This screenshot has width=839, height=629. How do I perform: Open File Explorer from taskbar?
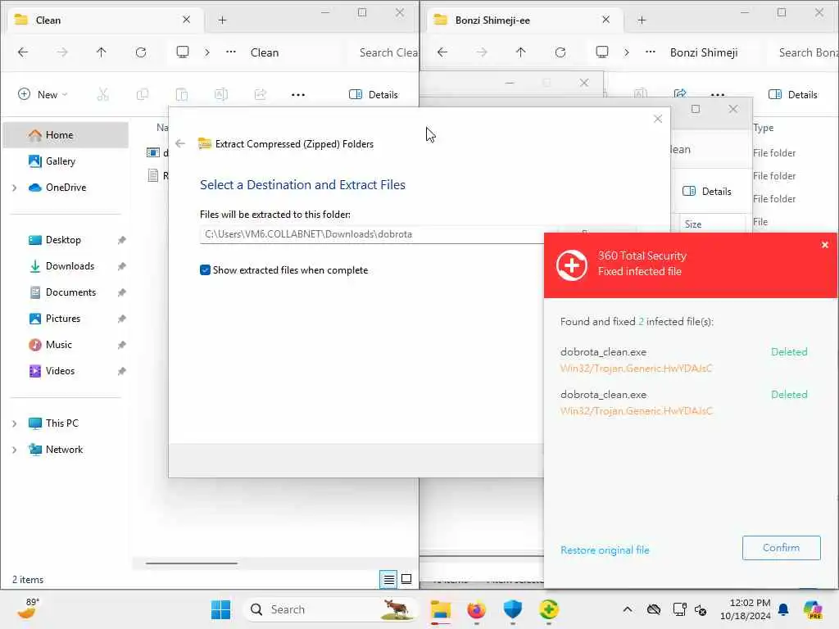pyautogui.click(x=441, y=609)
